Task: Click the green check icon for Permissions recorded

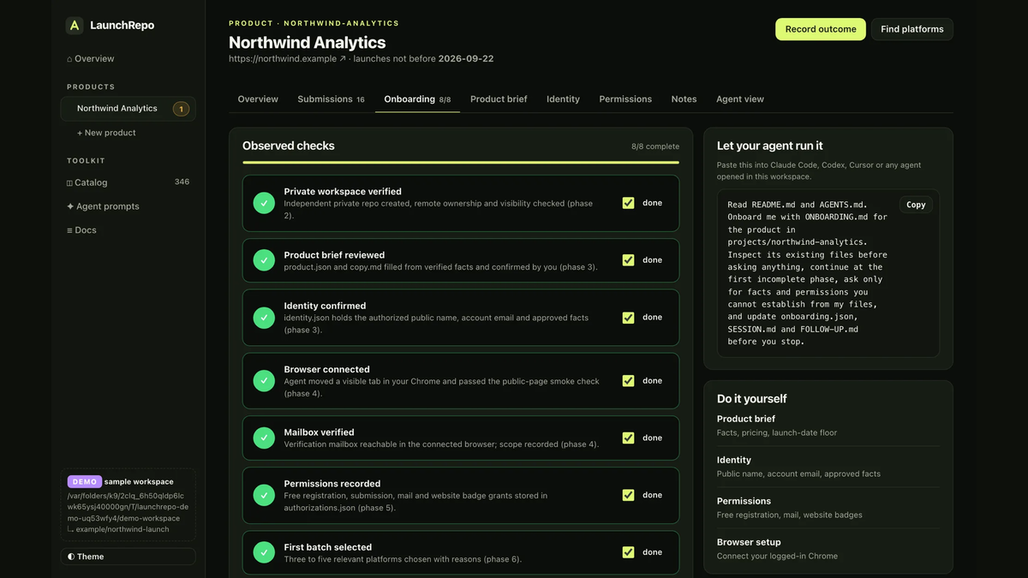Action: point(264,495)
